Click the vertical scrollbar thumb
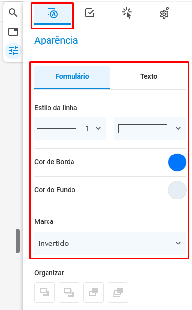 [18, 241]
